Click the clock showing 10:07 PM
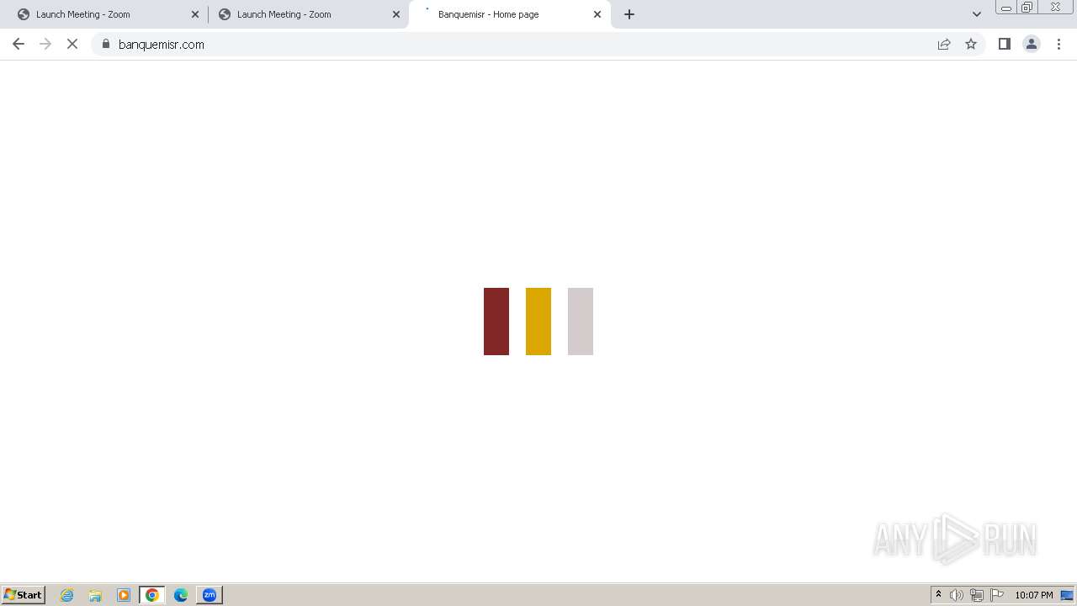1077x606 pixels. point(1034,595)
